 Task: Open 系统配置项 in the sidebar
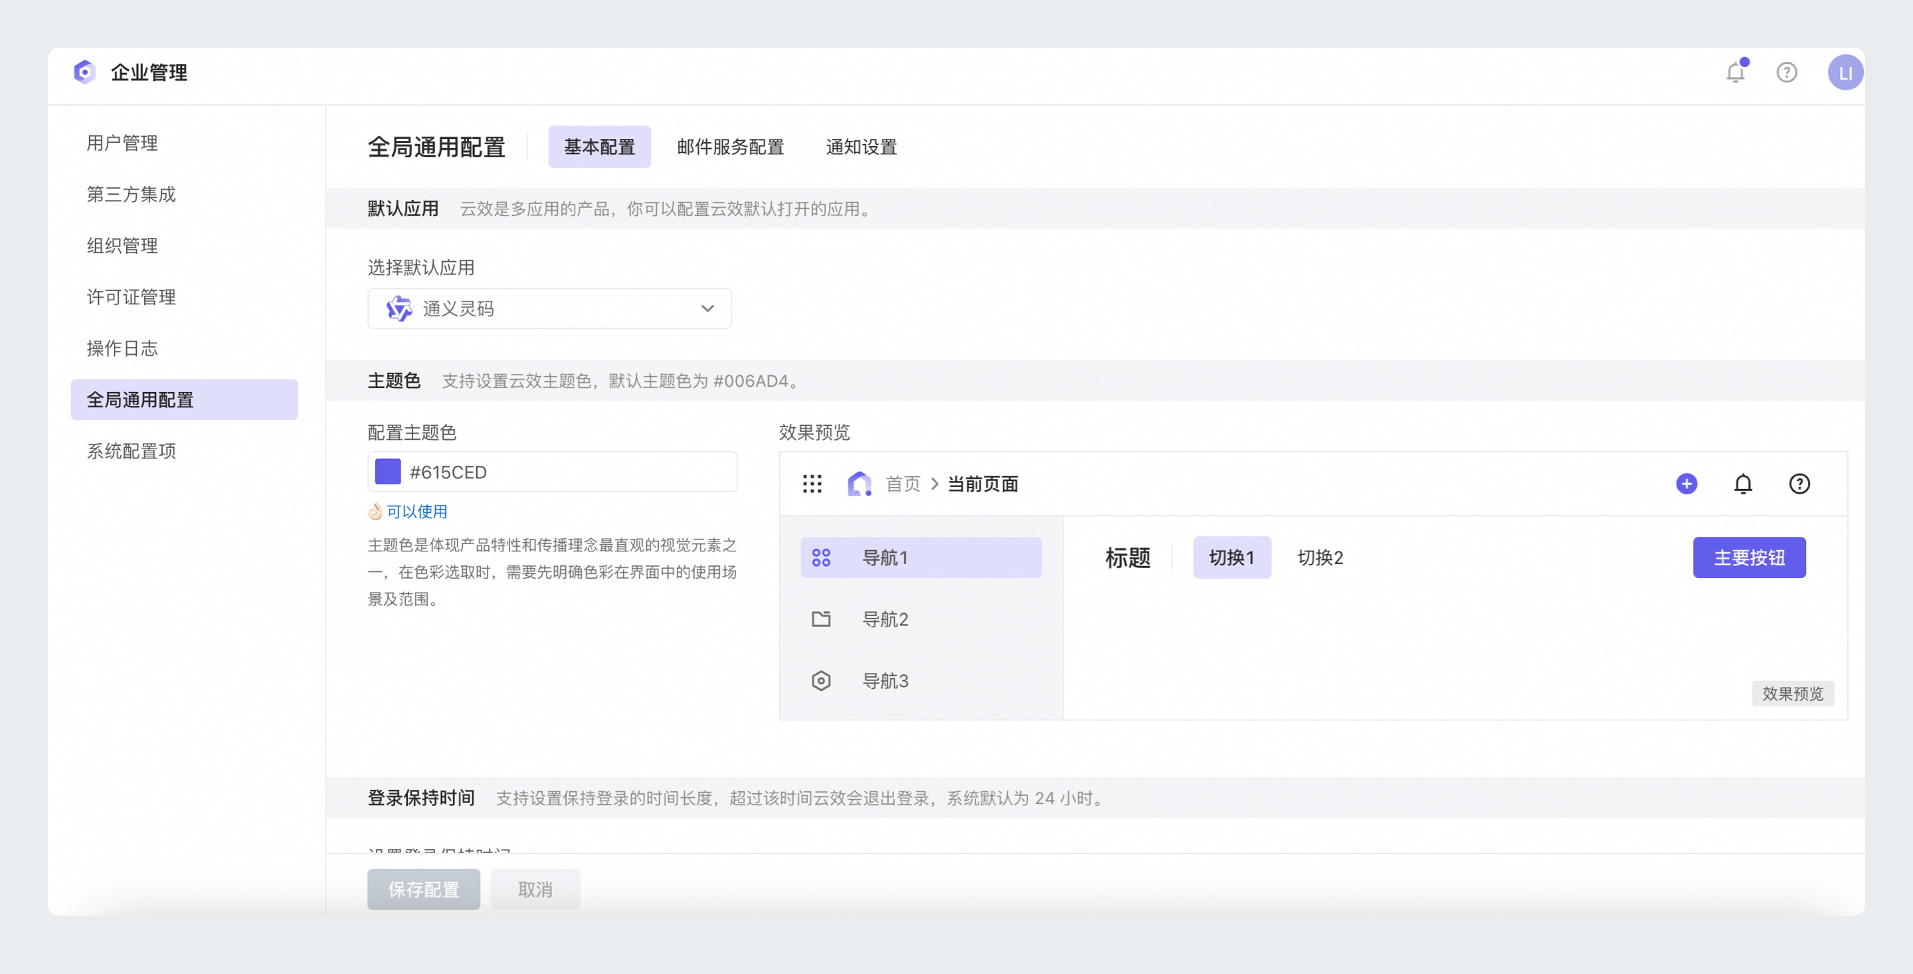point(132,451)
